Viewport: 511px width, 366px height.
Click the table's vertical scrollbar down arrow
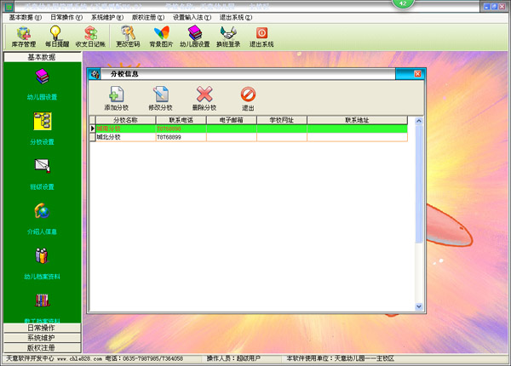(419, 306)
